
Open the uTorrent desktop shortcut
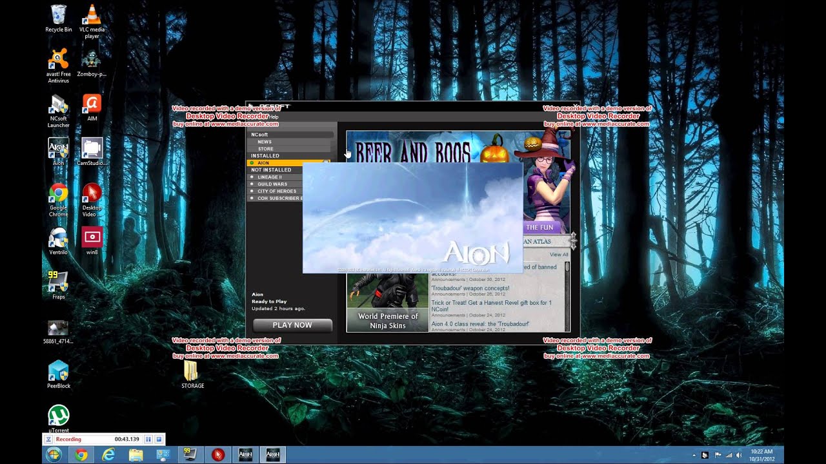[58, 419]
